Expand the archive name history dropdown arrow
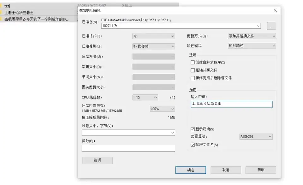This screenshot has width=303, height=185. 258,26
